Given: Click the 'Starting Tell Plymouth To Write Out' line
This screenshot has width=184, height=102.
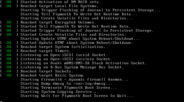Looking at the screenshot, I should [79, 14].
